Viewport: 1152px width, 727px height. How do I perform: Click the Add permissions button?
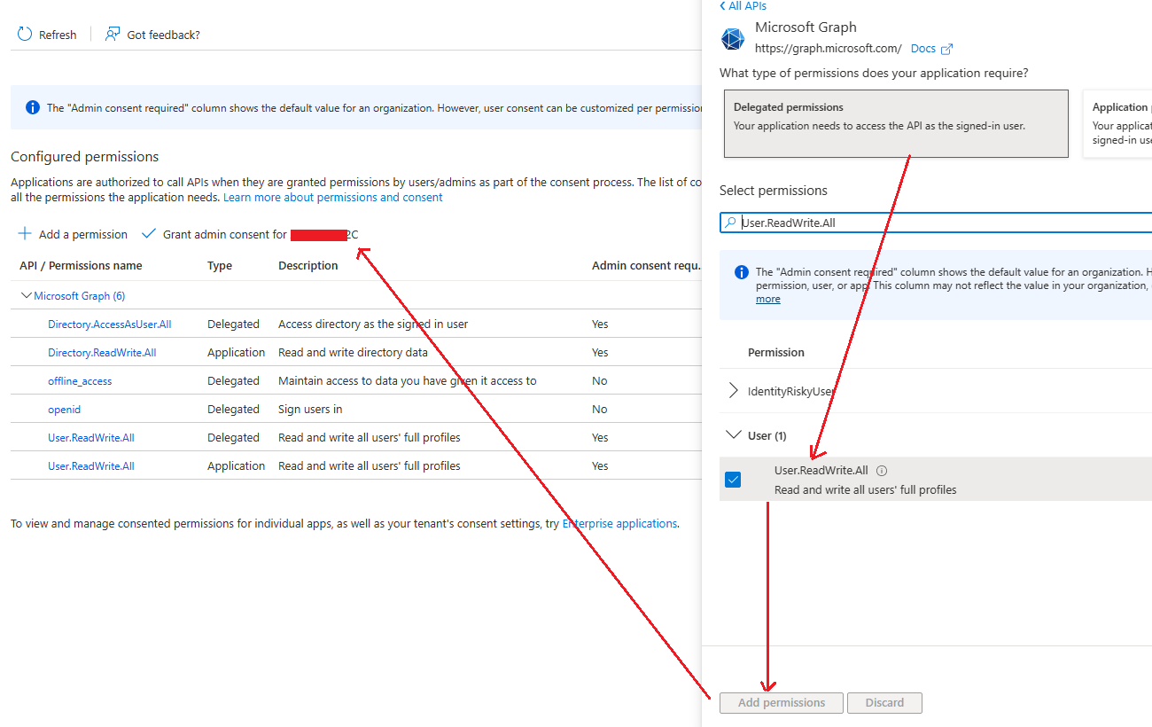tap(781, 702)
